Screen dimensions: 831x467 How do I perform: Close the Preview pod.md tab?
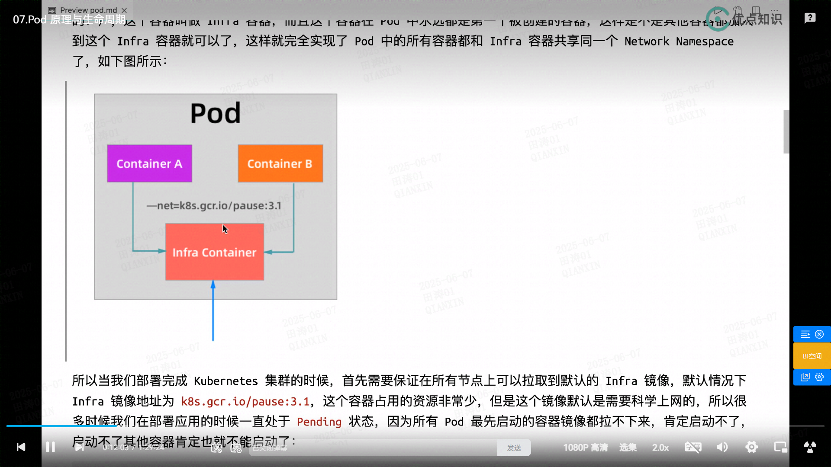124,10
